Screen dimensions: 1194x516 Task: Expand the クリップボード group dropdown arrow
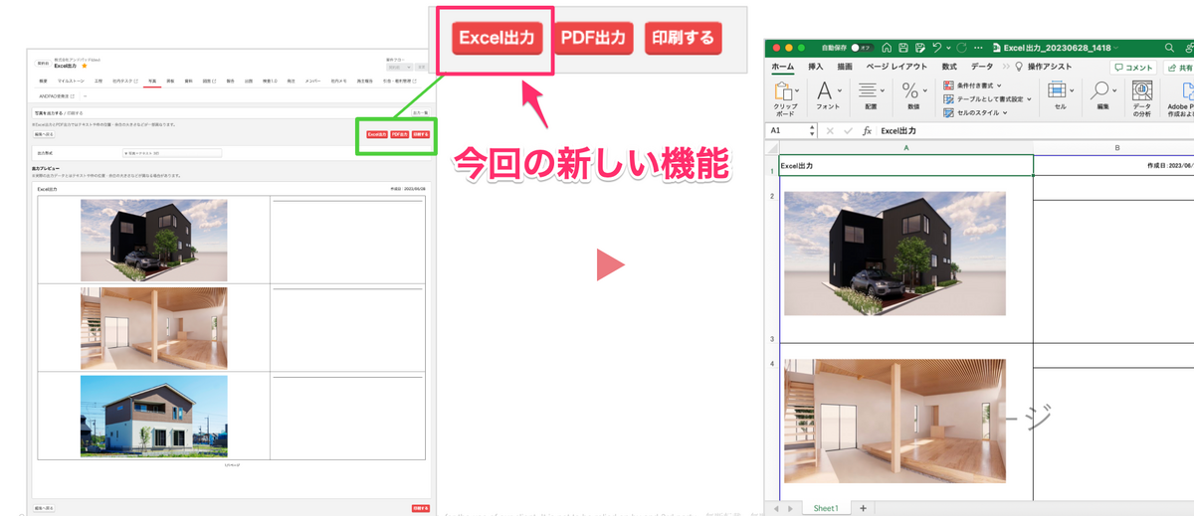click(x=797, y=90)
